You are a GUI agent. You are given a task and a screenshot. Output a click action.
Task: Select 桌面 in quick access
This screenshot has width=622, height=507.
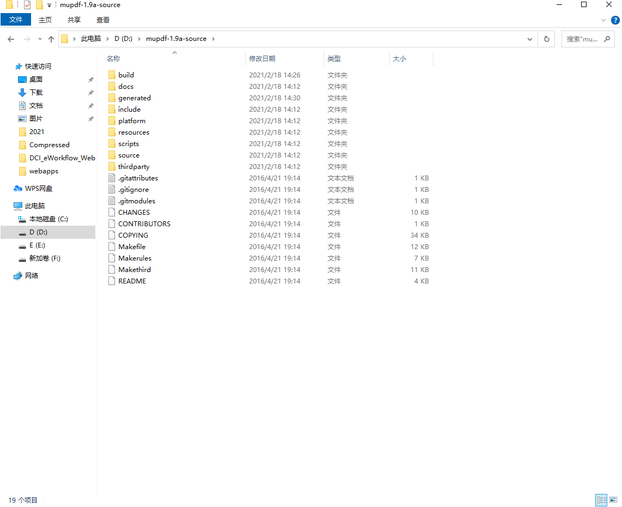coord(36,80)
